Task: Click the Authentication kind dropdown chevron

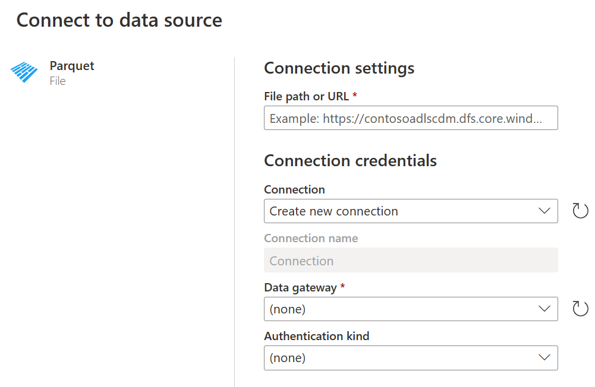Action: pos(544,357)
